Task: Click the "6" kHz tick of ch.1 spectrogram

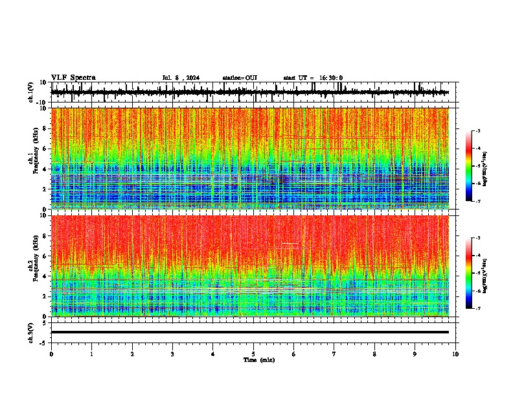Action: click(x=45, y=149)
